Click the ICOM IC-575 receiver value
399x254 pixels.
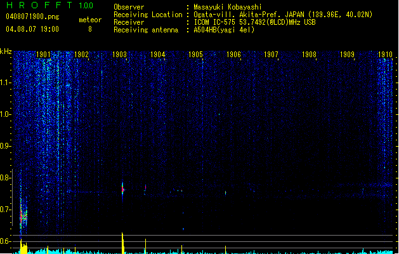pos(254,22)
